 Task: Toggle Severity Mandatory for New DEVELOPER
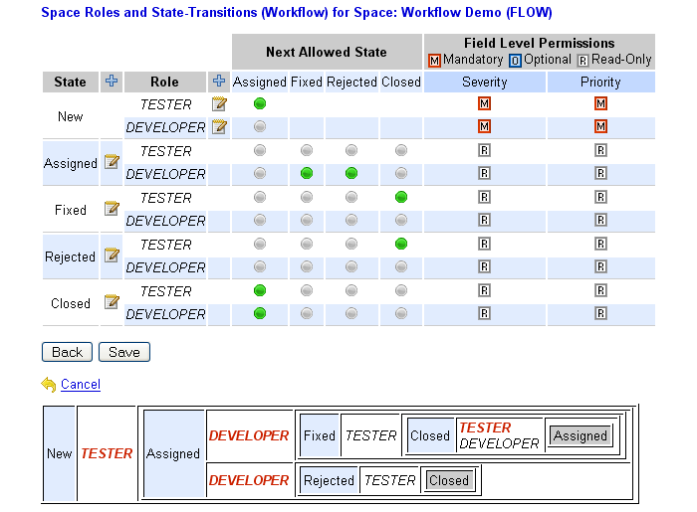pyautogui.click(x=484, y=127)
